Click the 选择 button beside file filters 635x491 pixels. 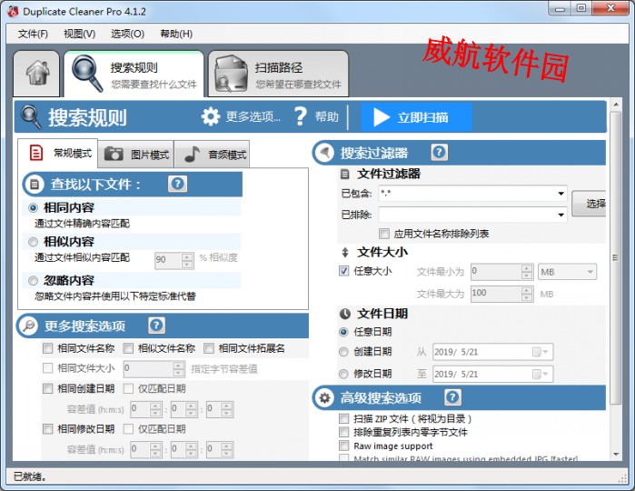590,204
